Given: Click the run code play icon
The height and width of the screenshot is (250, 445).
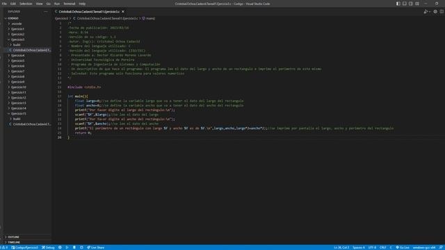Looking at the screenshot, I should [426, 12].
